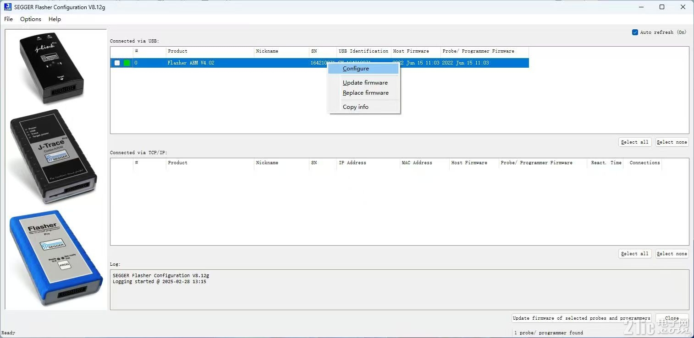This screenshot has height=338, width=694.
Task: Click the 'SEGGER Flasher Configuration V8.12g' log line
Action: point(161,276)
